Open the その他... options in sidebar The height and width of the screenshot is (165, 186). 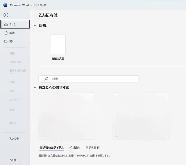pos(14,160)
